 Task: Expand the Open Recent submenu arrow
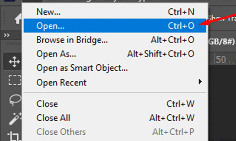click(x=200, y=82)
